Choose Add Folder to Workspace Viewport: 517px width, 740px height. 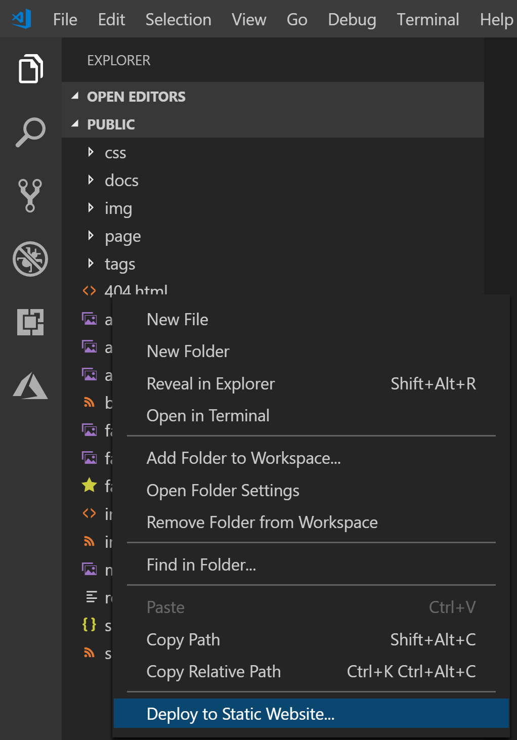(x=311, y=458)
